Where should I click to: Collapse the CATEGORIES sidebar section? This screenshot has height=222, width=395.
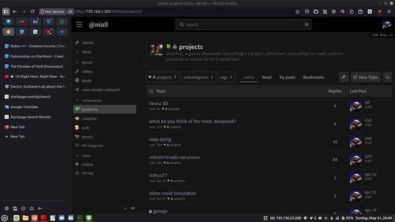89,101
